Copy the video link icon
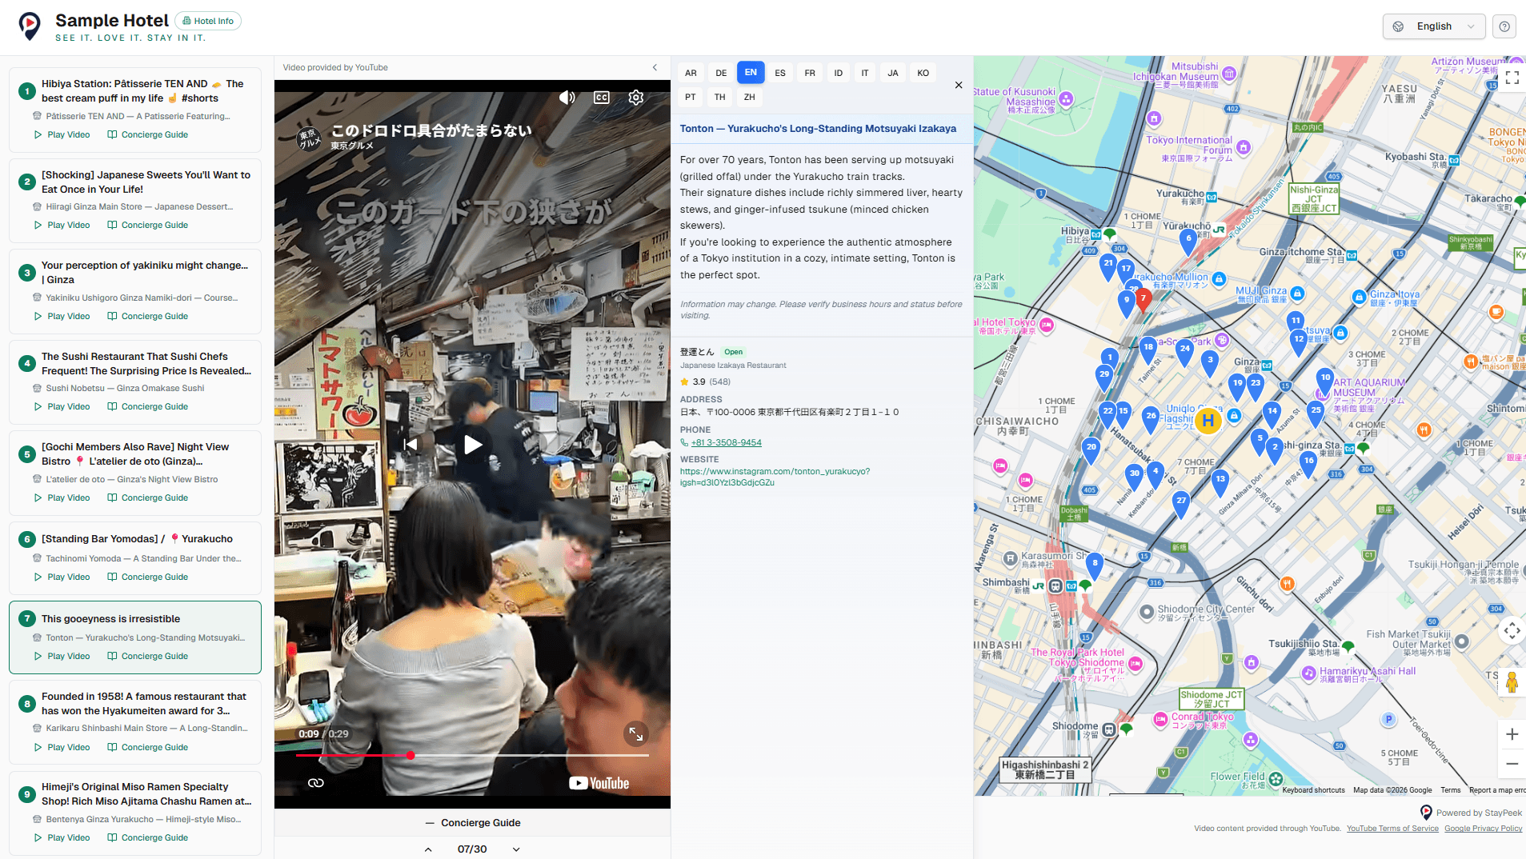The image size is (1526, 859). [x=316, y=783]
